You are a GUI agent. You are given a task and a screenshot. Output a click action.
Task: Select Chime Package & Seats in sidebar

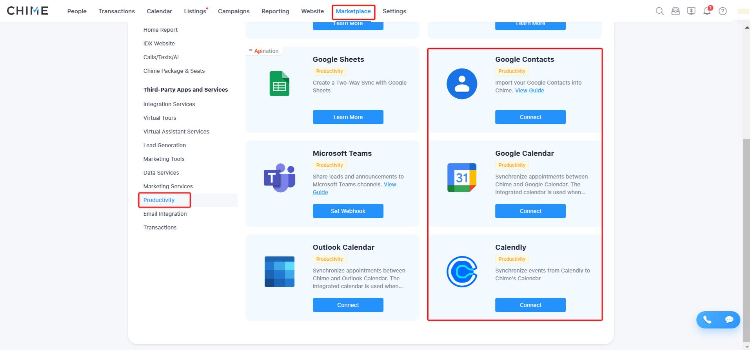tap(174, 71)
